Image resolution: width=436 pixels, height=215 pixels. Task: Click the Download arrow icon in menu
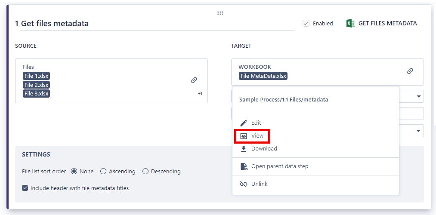click(244, 149)
